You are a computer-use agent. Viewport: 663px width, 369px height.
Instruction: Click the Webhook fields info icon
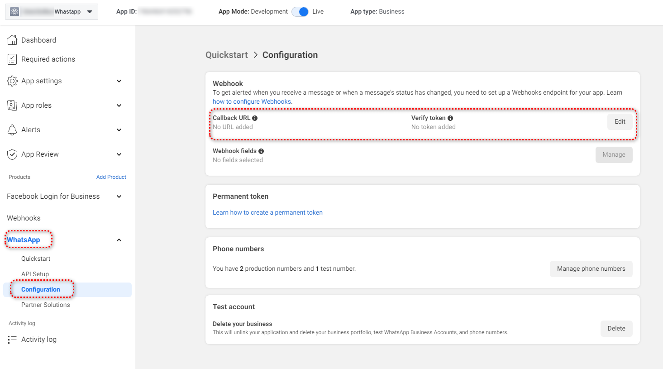[x=261, y=151]
